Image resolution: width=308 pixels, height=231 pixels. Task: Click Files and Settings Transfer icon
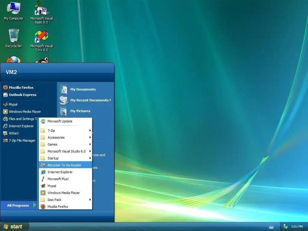(x=5, y=119)
